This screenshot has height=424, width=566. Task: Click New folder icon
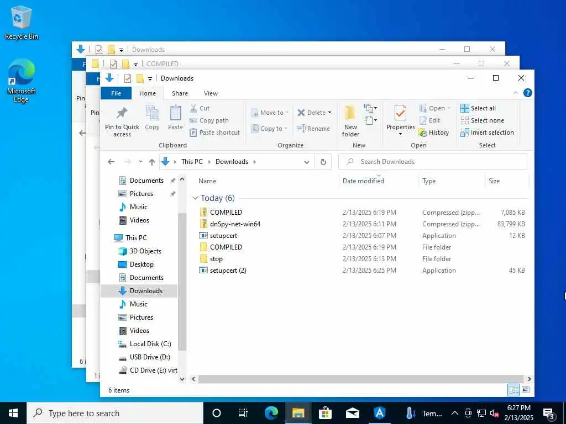click(x=350, y=113)
